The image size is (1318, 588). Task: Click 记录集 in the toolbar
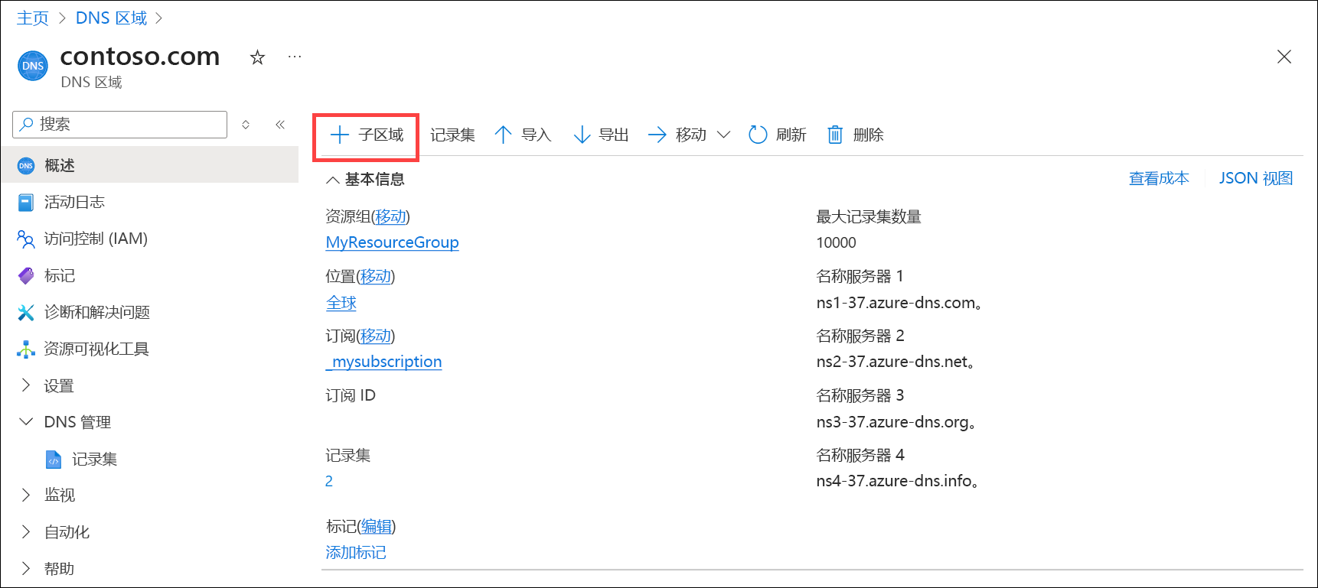tap(452, 135)
